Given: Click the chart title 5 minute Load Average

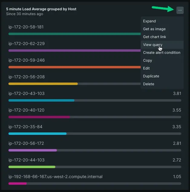Looking at the screenshot, I should tap(41, 9).
